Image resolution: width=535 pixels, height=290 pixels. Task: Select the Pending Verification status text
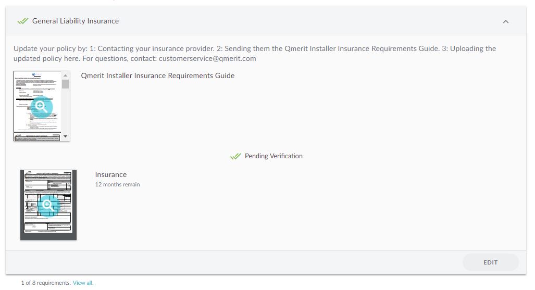point(273,156)
